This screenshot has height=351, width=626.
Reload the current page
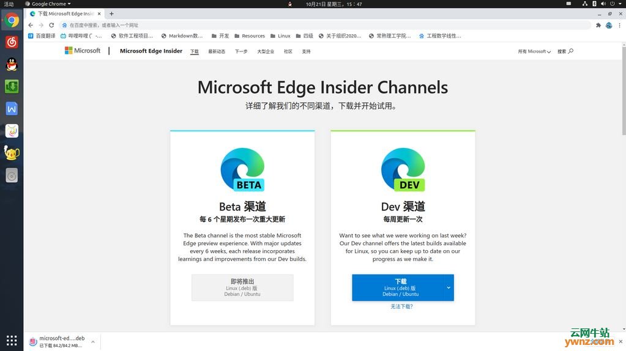(x=51, y=24)
